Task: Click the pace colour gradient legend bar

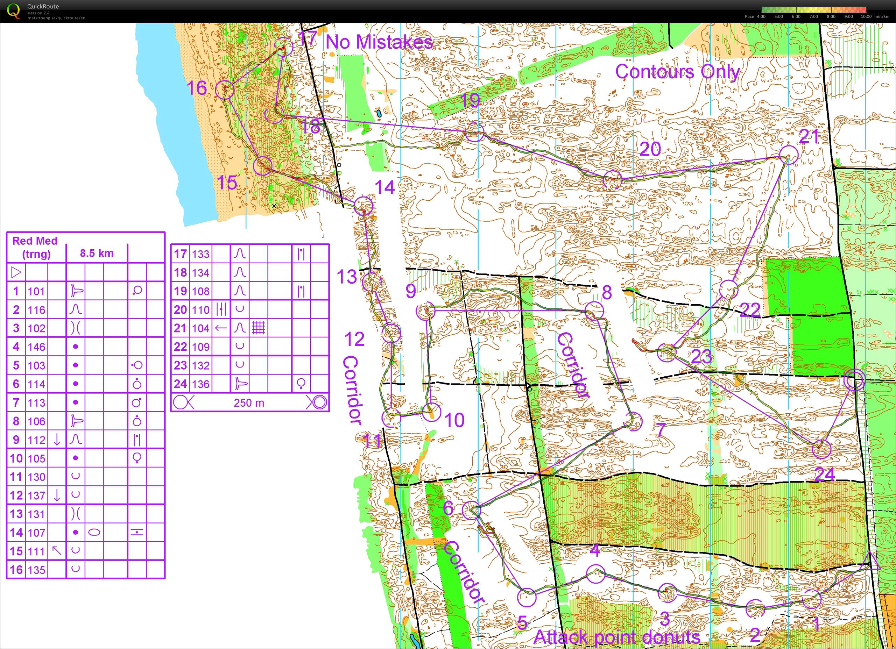Action: point(813,10)
